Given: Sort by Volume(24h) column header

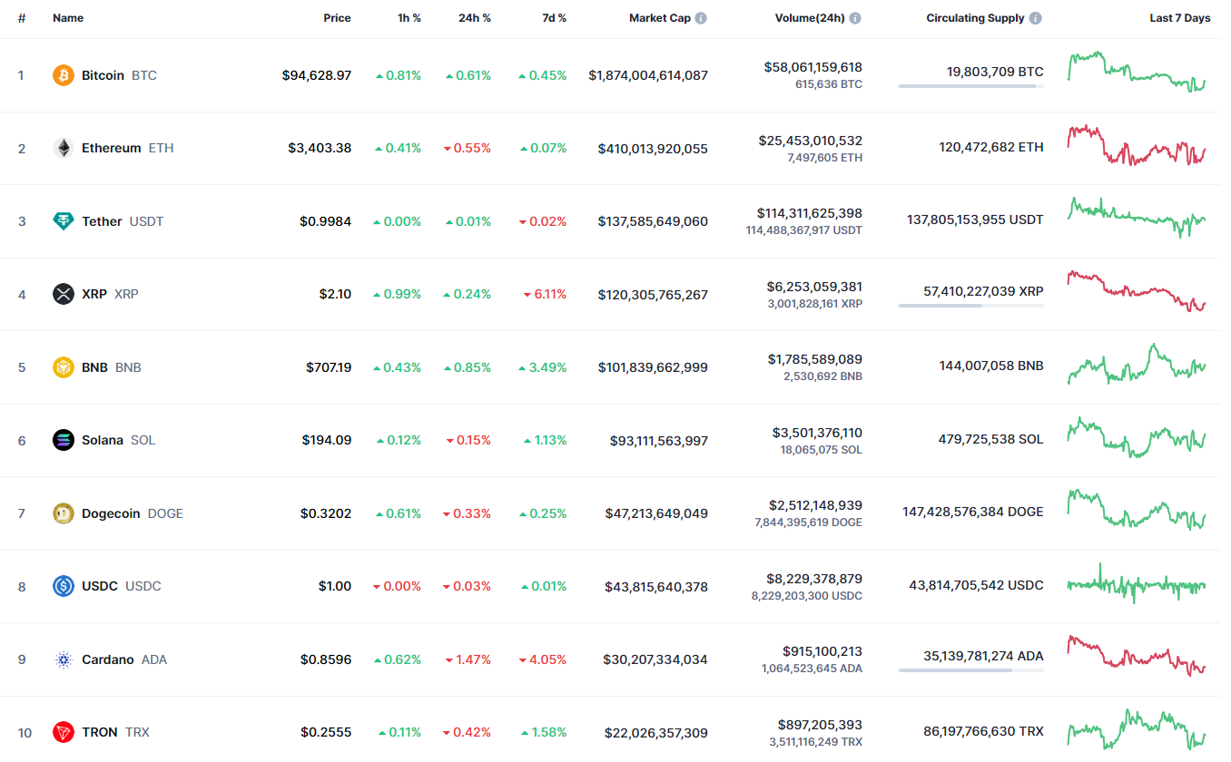Looking at the screenshot, I should click(810, 18).
